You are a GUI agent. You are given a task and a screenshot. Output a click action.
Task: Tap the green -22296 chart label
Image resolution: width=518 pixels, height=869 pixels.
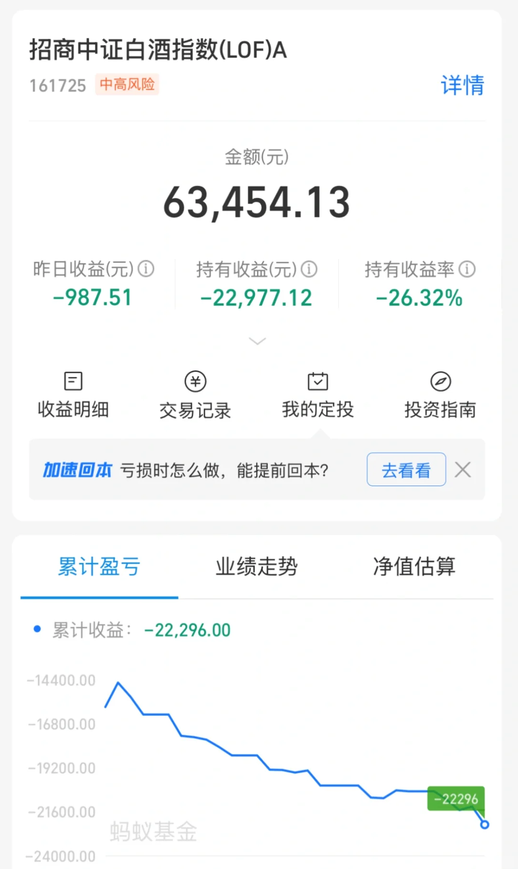[456, 799]
